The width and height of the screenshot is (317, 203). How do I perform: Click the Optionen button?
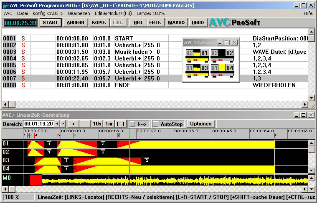pos(201,124)
